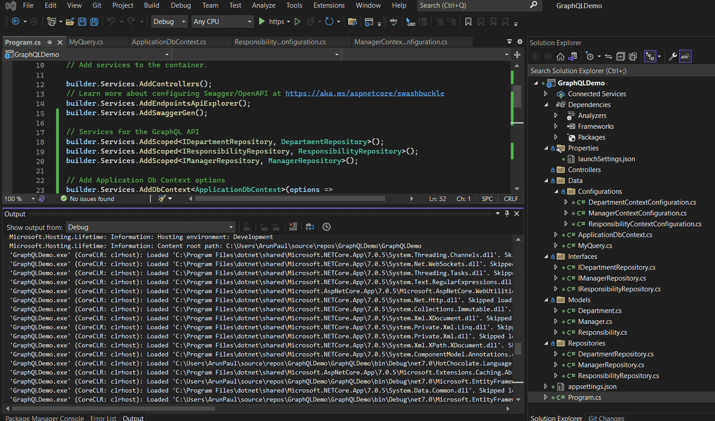Toggle Preview Selected Items in Solution Explorer

pos(685,56)
